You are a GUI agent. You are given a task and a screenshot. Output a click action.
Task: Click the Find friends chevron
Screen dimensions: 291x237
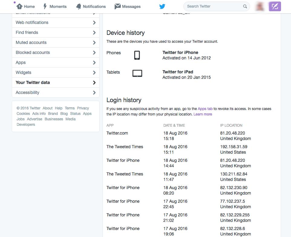94,33
